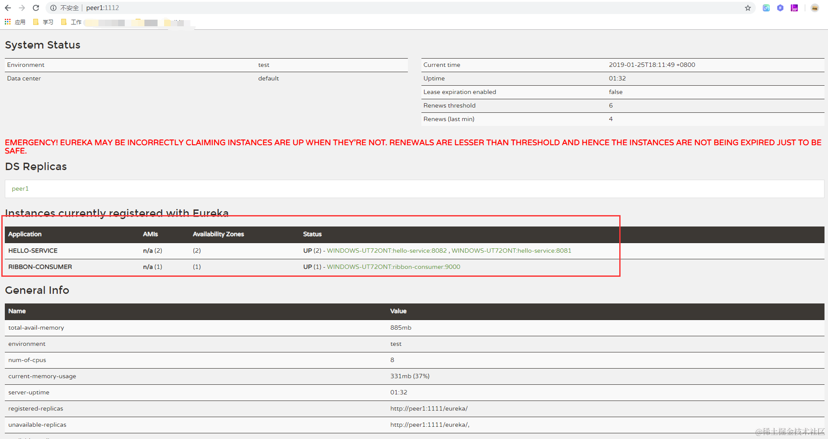Reload the Eureka page
This screenshot has width=828, height=439.
coord(36,8)
